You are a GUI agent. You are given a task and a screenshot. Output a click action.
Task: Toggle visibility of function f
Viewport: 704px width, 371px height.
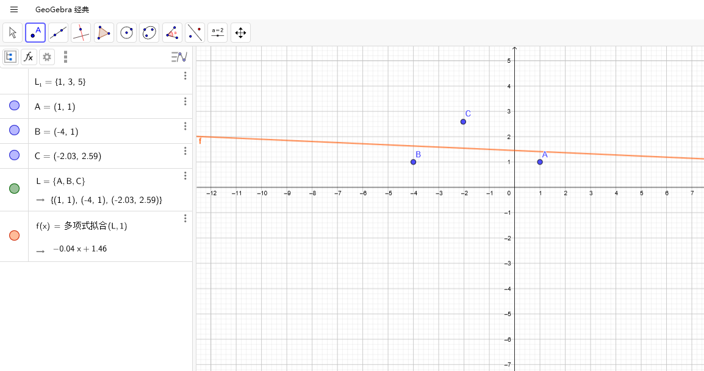coord(13,235)
